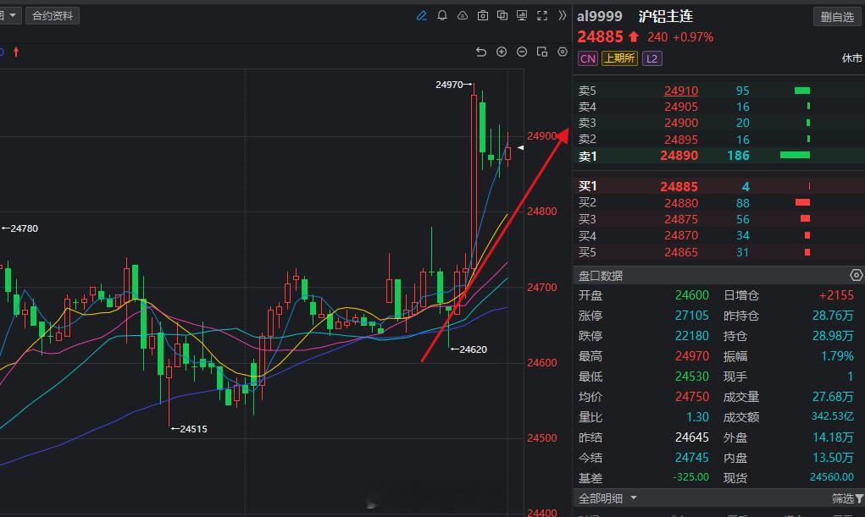Click 基差 value -325.00
The image size is (865, 517).
[690, 477]
